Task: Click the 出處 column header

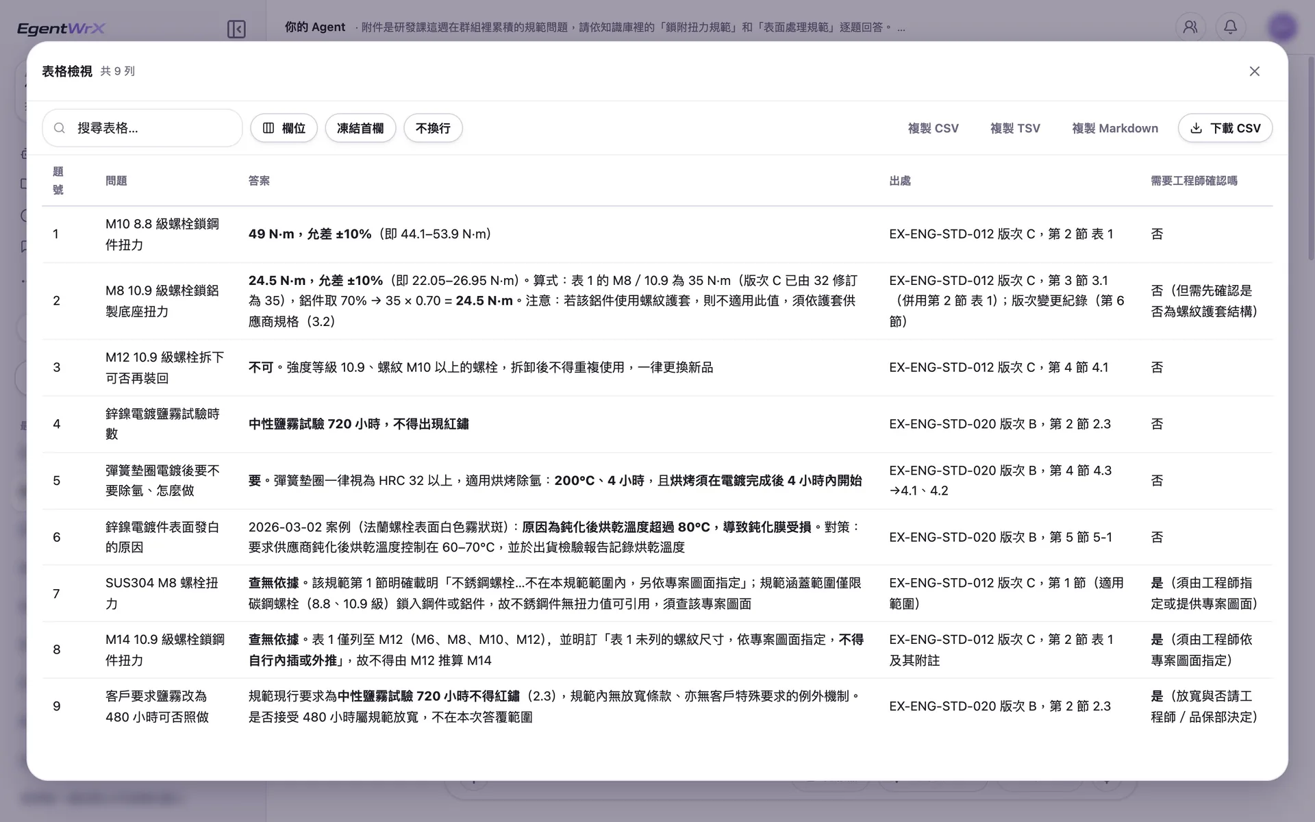Action: coord(900,181)
